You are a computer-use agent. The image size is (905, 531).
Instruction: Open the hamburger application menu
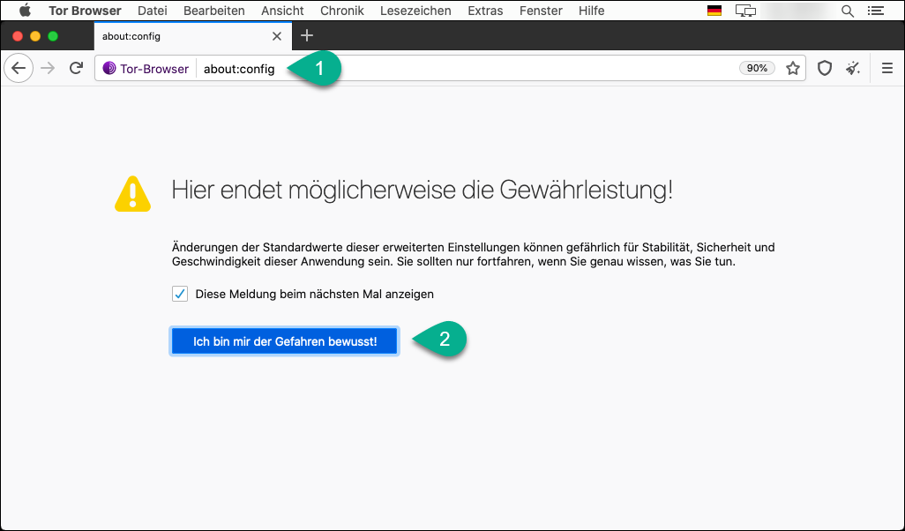tap(887, 69)
